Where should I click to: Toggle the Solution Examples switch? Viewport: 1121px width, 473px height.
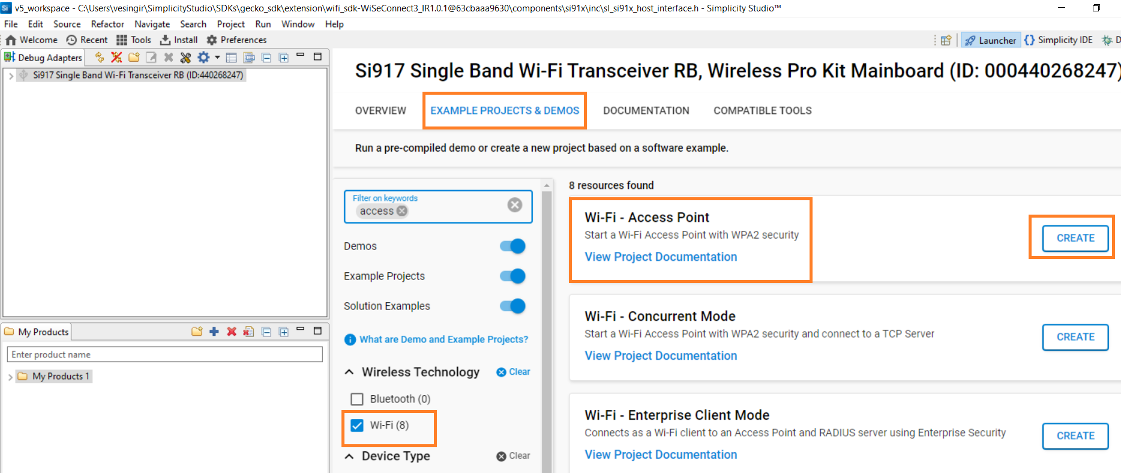(x=512, y=306)
